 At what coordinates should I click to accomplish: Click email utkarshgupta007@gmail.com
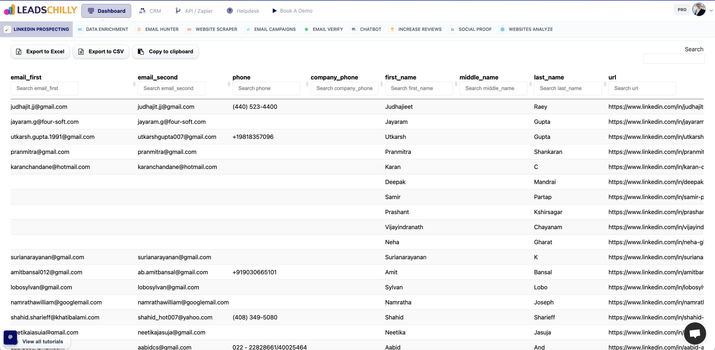click(177, 137)
